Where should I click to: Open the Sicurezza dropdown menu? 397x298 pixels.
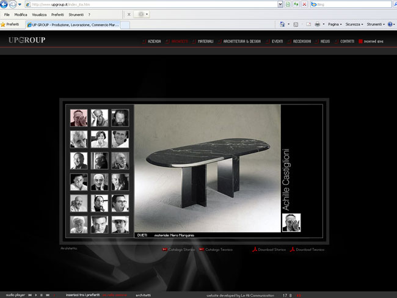pos(354,24)
